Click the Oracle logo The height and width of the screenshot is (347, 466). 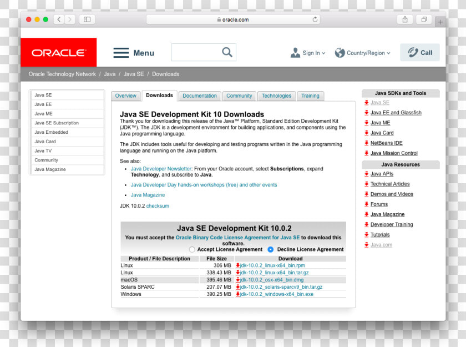point(59,52)
